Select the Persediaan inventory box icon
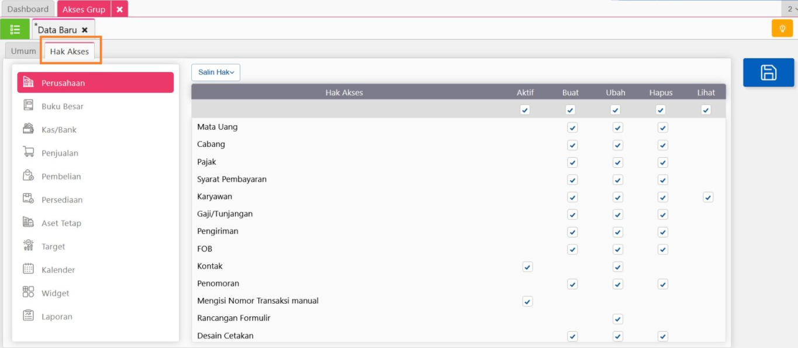This screenshot has height=348, width=798. (x=28, y=199)
